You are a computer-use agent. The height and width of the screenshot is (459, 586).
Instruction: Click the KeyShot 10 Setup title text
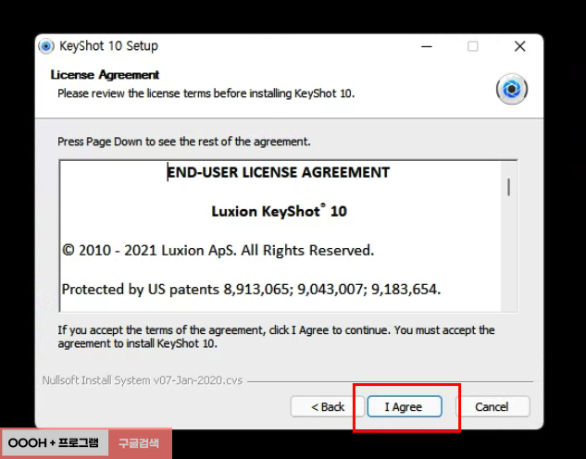(108, 46)
